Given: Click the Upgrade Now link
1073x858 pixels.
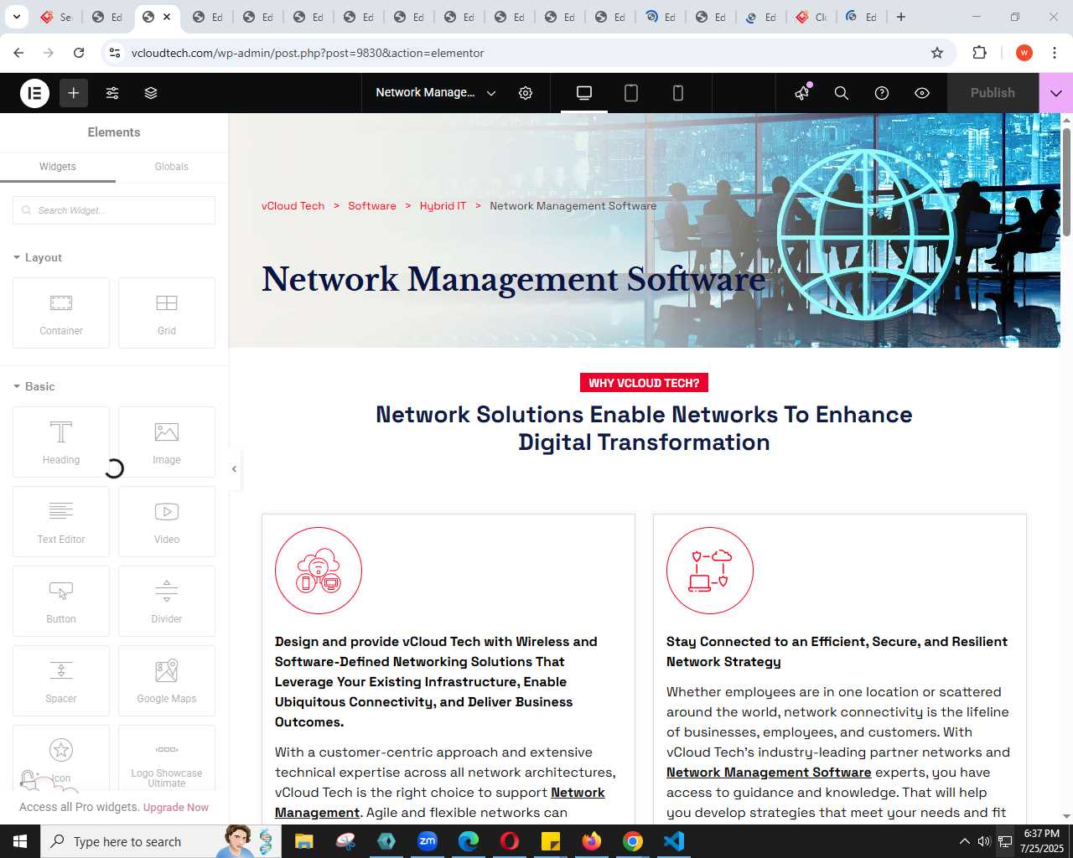Looking at the screenshot, I should coord(175,808).
